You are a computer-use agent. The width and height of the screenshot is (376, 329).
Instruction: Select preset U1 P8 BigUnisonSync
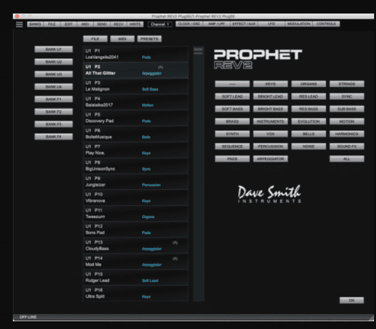[136, 165]
